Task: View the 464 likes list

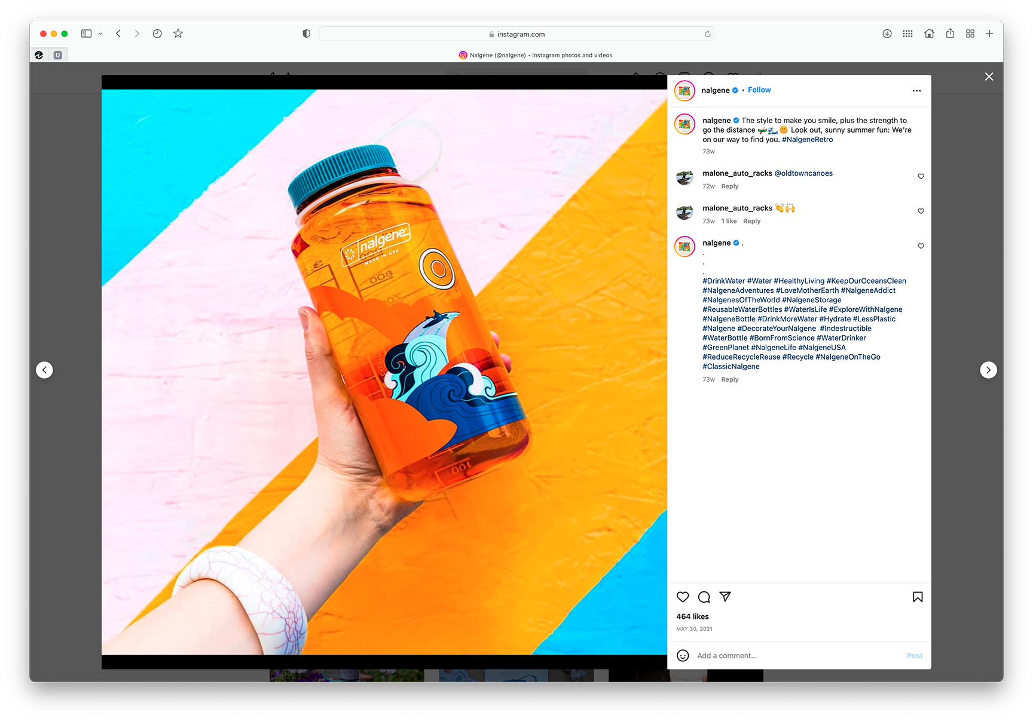Action: [x=692, y=616]
